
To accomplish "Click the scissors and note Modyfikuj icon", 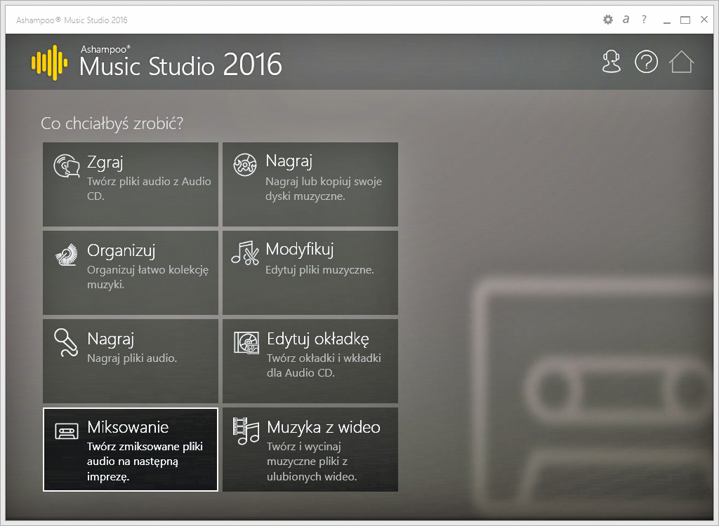I will click(x=246, y=253).
